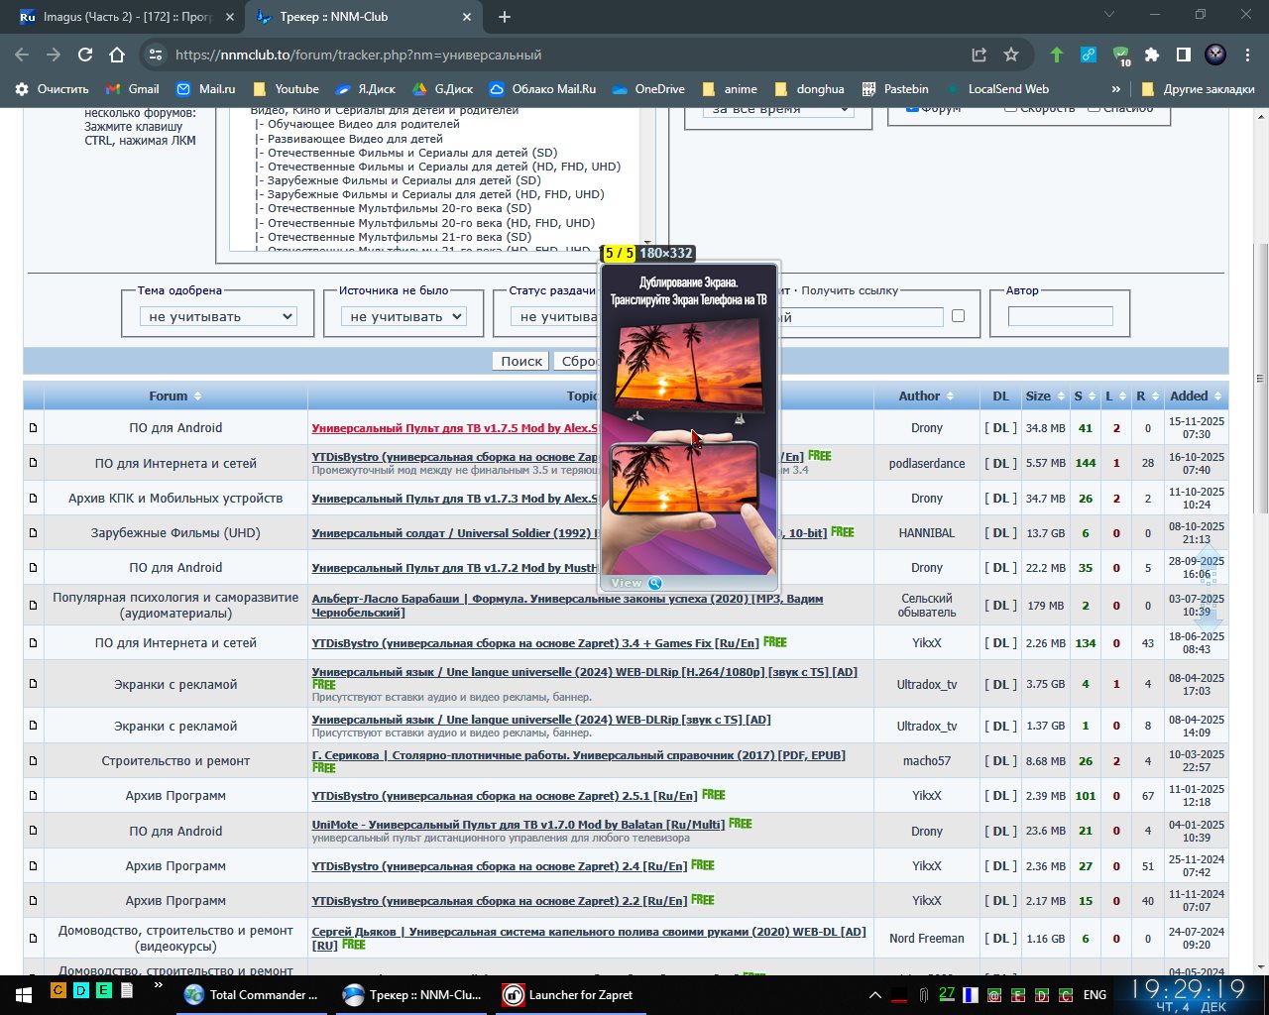The image size is (1269, 1015).
Task: Toggle the Форум checkbox
Action: point(912,108)
